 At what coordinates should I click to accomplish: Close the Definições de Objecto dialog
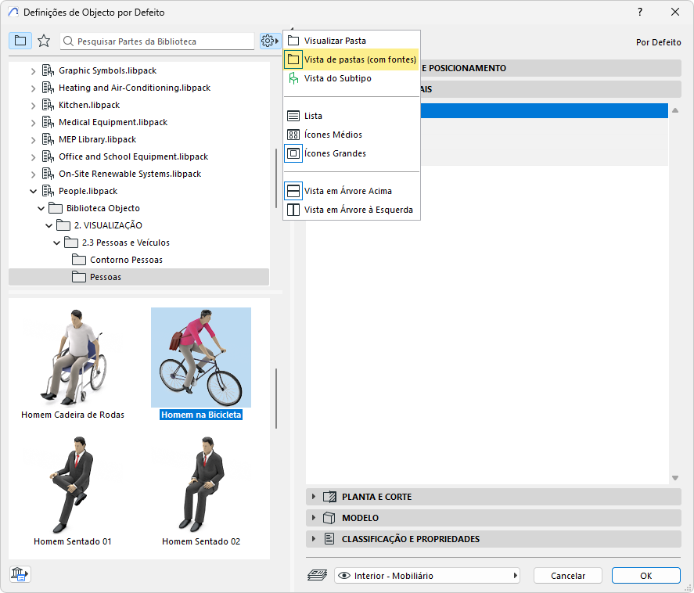[675, 12]
